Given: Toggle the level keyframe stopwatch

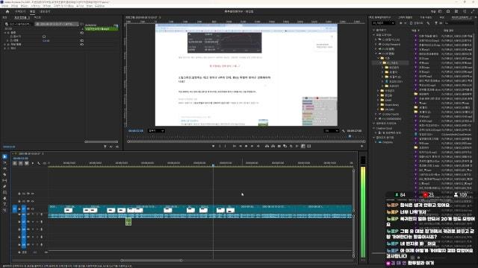Looking at the screenshot, I should pyautogui.click(x=11, y=40).
